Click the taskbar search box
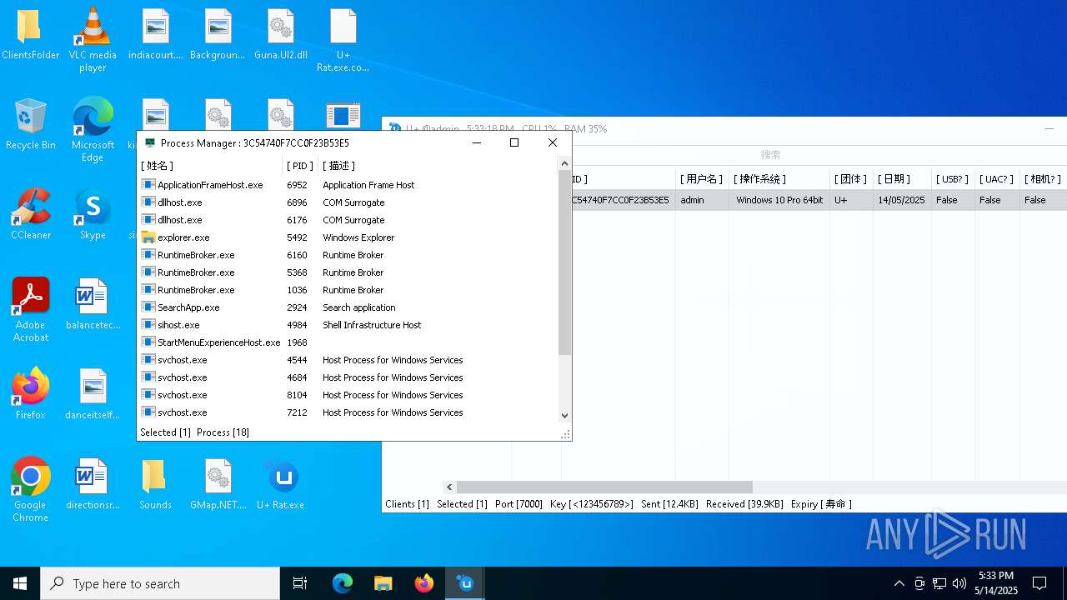The width and height of the screenshot is (1067, 600). (x=160, y=583)
